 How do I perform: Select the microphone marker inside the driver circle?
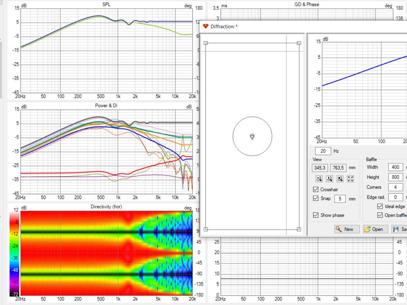pyautogui.click(x=252, y=136)
